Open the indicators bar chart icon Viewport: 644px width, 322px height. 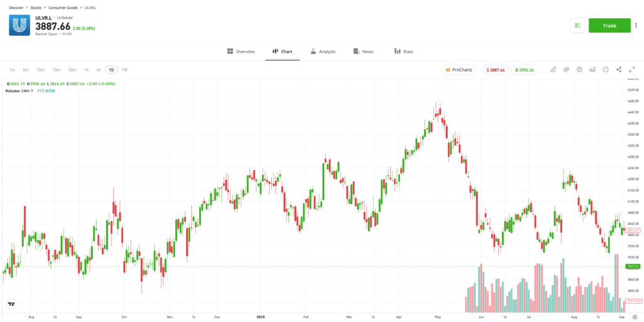tap(592, 70)
